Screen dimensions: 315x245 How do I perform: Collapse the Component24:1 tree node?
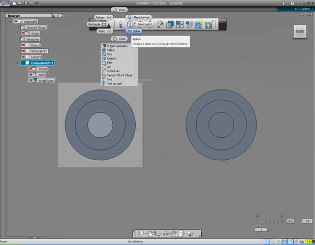tap(18, 63)
